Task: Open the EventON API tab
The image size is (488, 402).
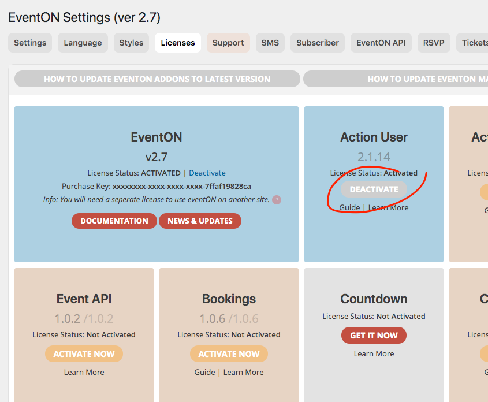Action: pyautogui.click(x=381, y=43)
